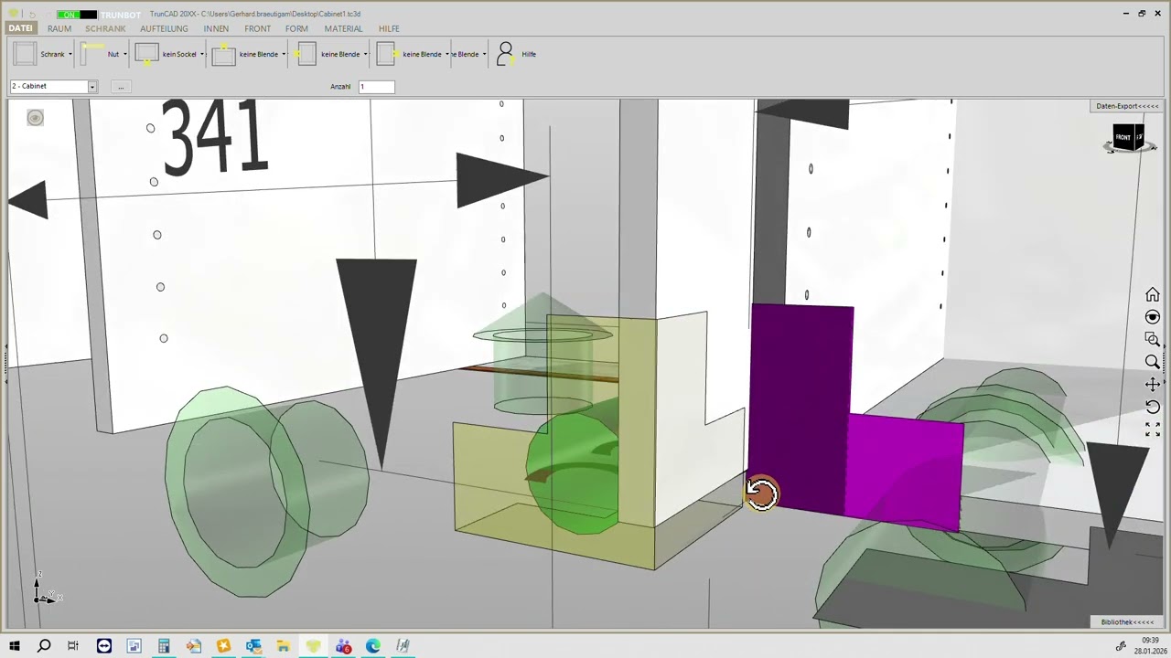Click the Schrank cabinet icon

tap(25, 54)
